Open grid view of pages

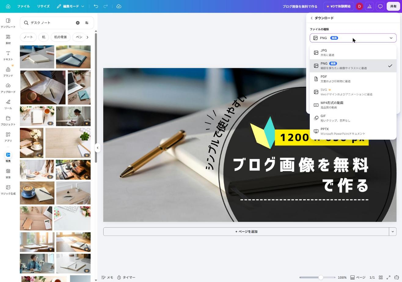(x=381, y=277)
